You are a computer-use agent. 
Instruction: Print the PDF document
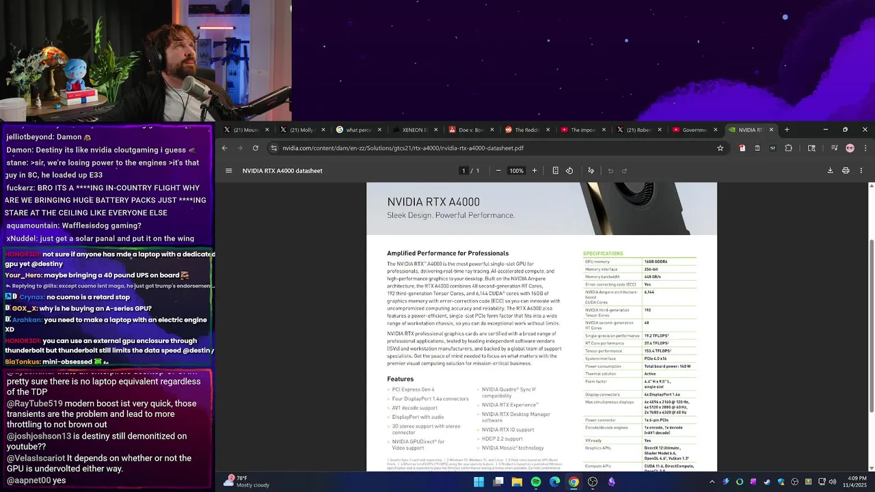point(846,171)
